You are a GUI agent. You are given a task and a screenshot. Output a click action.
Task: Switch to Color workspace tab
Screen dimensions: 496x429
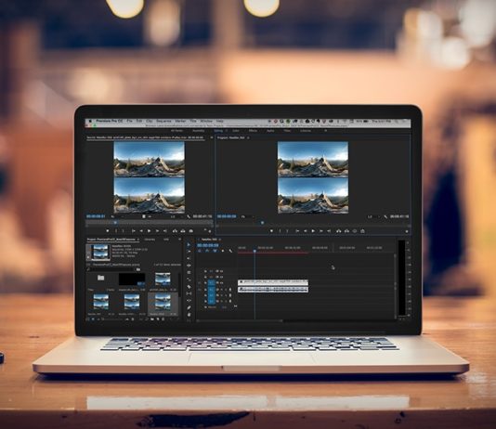236,131
